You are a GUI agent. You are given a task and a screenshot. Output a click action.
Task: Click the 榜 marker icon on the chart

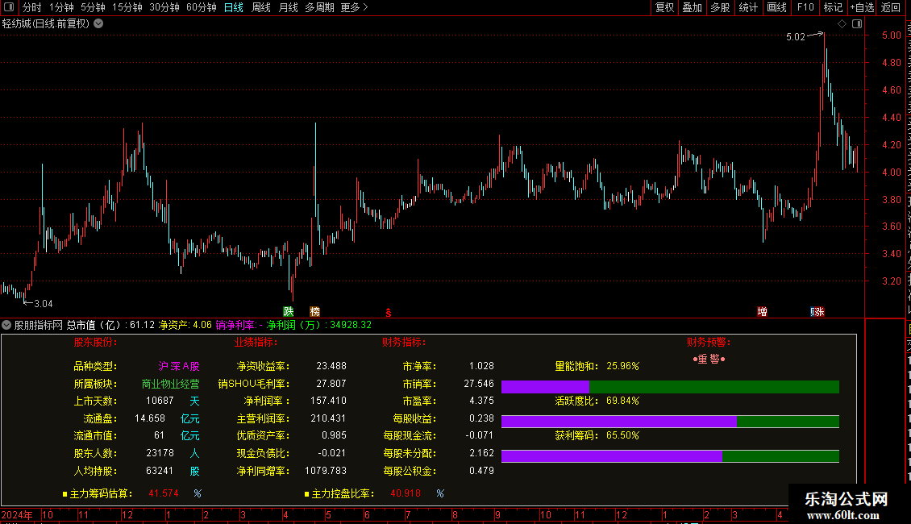tap(315, 312)
